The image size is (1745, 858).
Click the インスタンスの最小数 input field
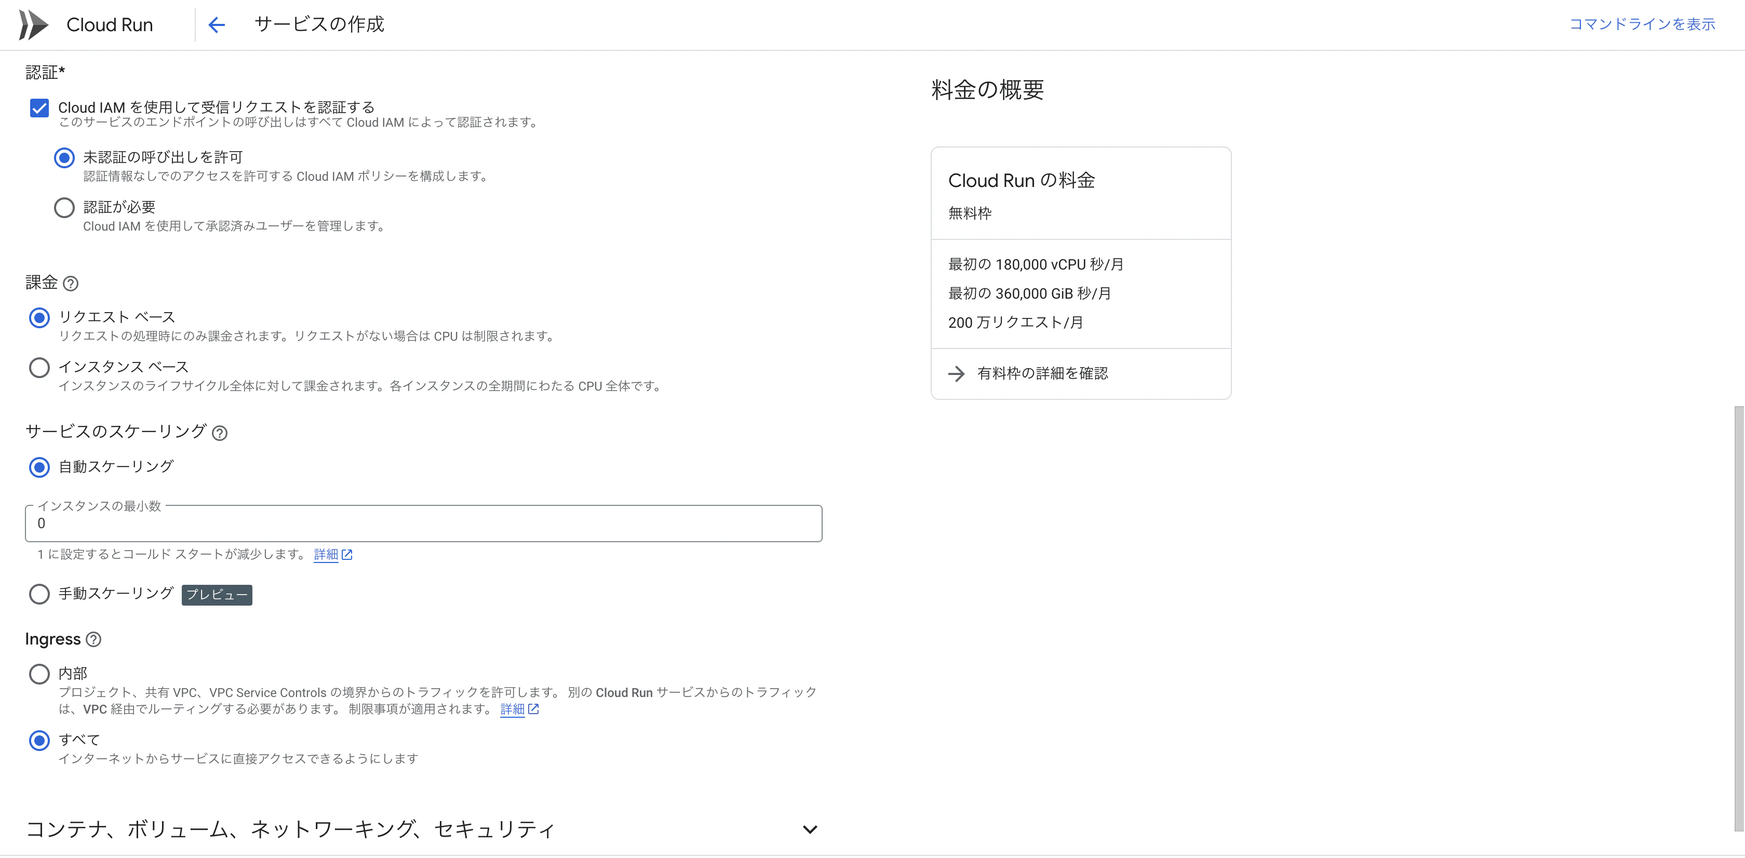coord(423,524)
